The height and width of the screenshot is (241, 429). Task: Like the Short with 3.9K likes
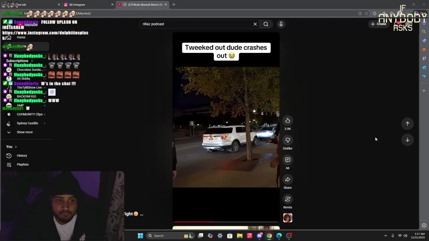288,120
